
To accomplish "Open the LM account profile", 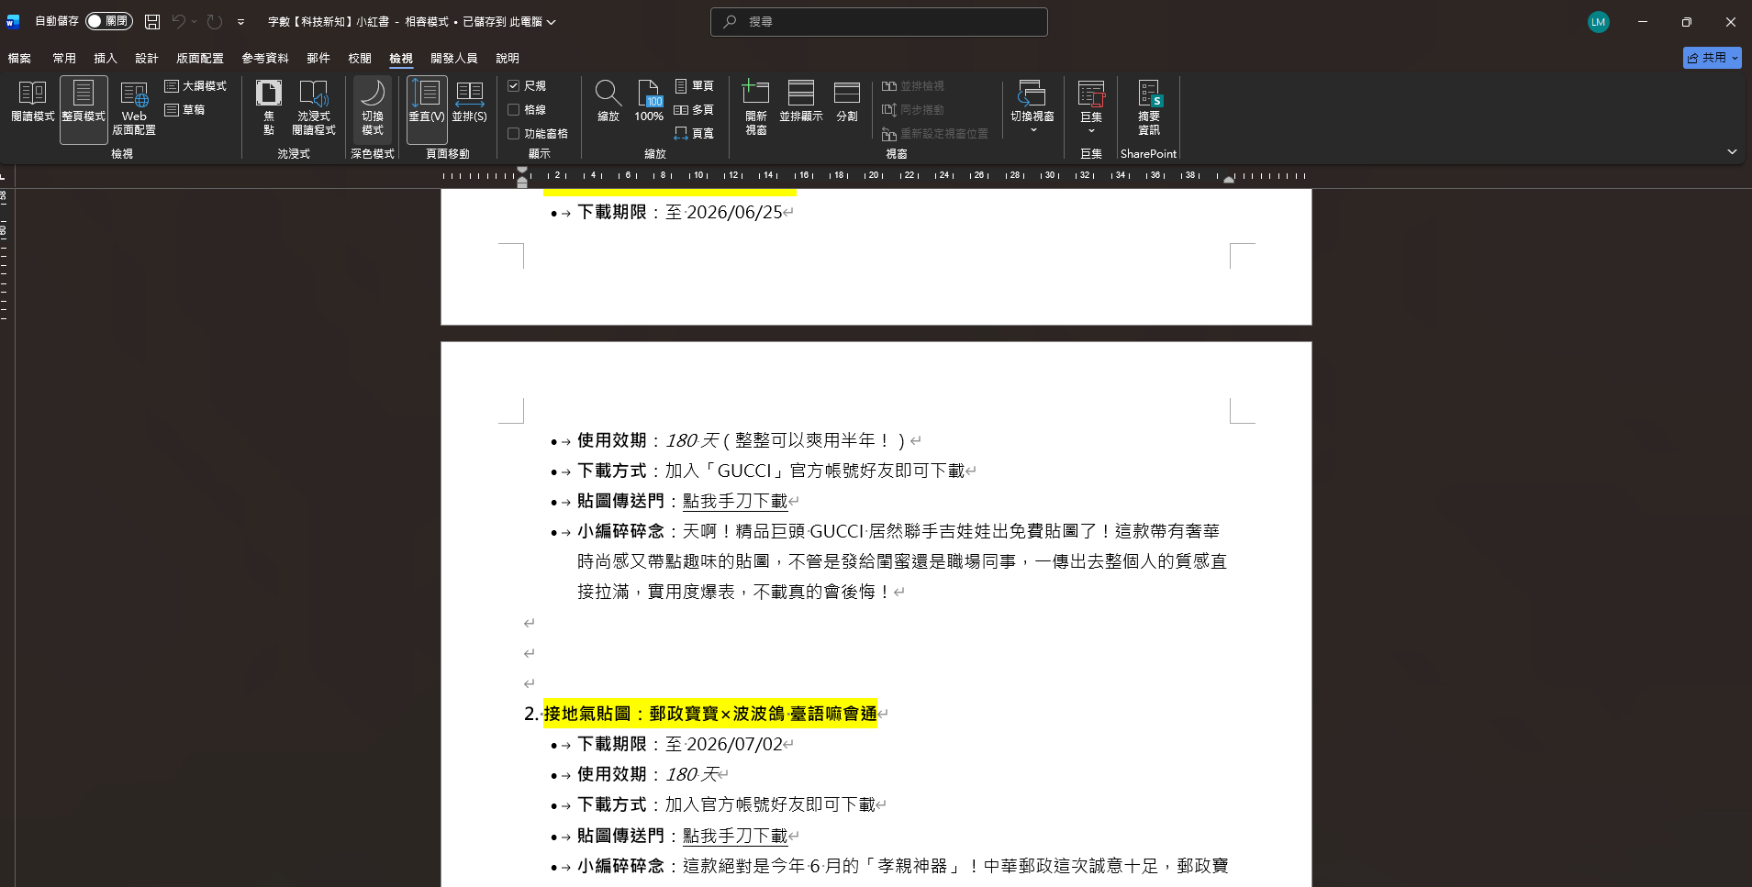I will coord(1599,22).
